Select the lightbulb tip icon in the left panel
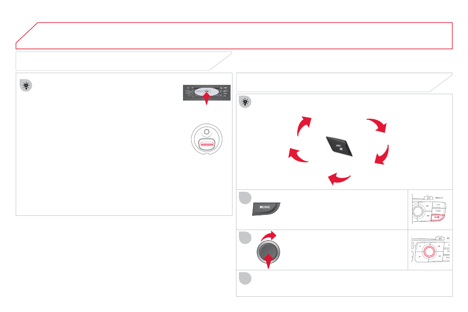468x312 pixels. 26,85
